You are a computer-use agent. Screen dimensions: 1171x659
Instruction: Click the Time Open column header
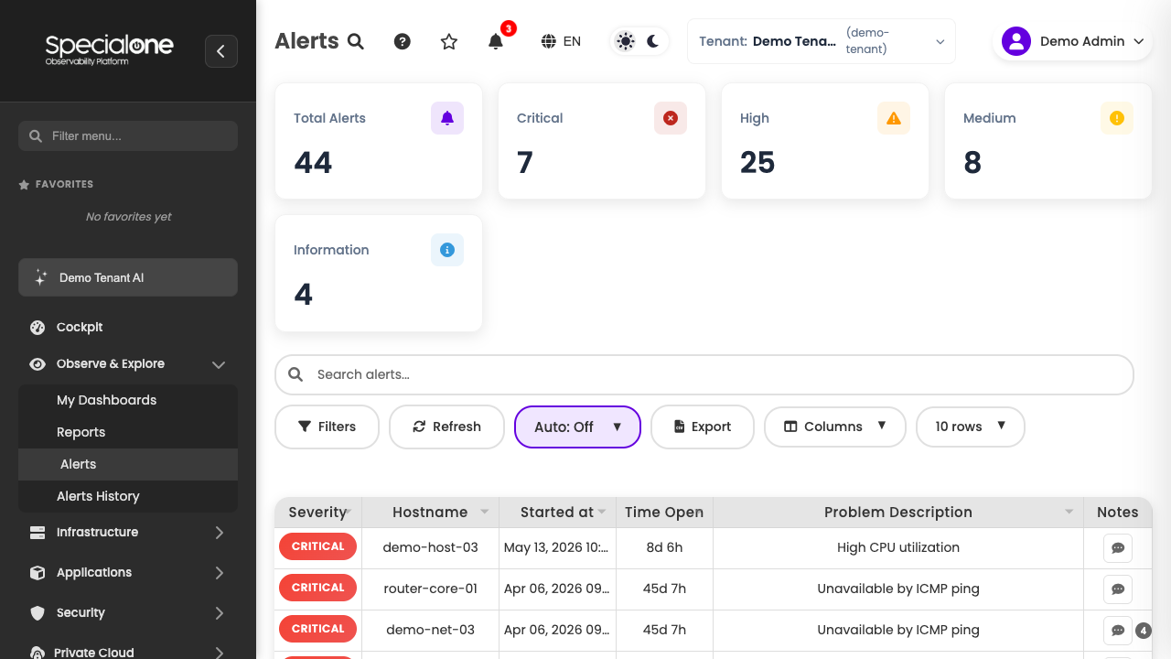click(x=665, y=513)
